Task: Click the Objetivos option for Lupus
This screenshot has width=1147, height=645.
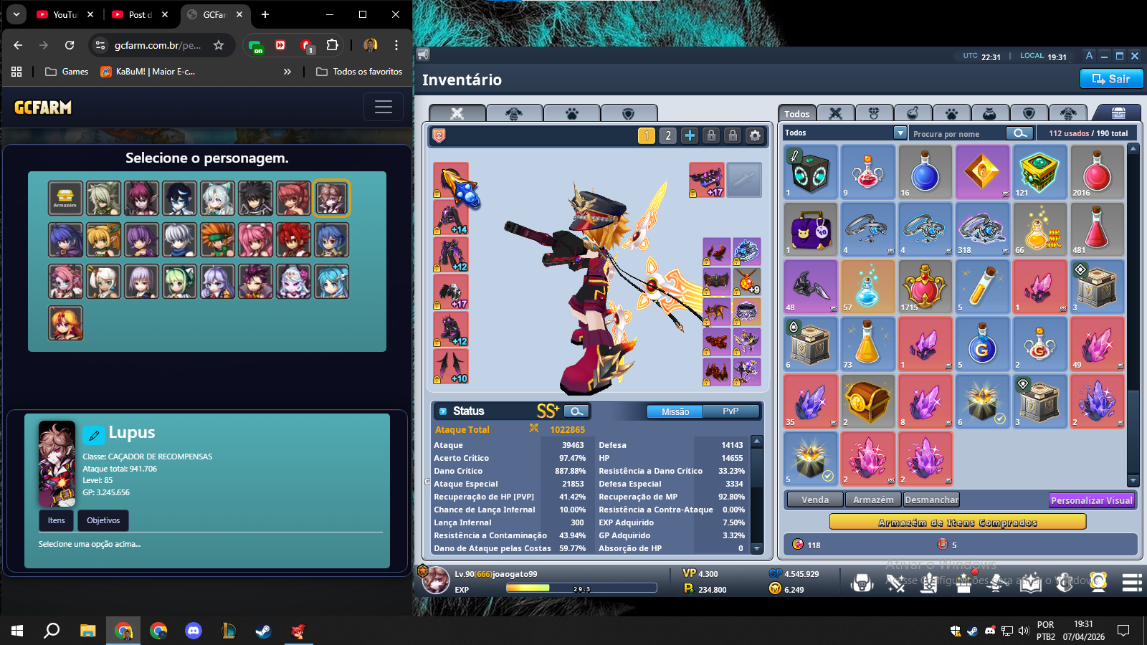Action: (x=103, y=520)
